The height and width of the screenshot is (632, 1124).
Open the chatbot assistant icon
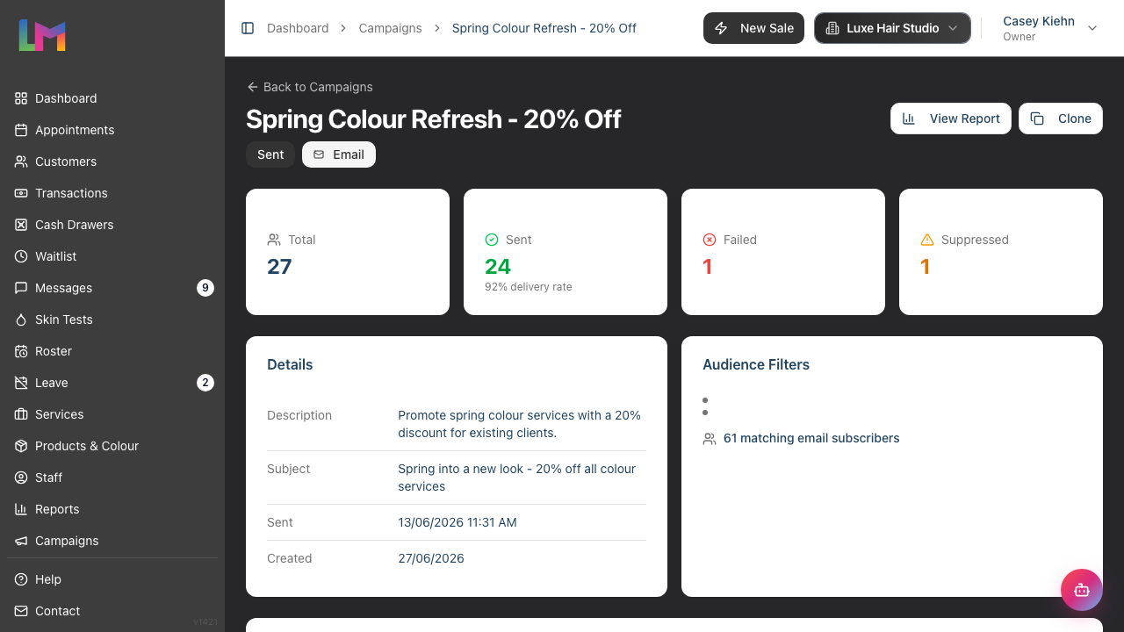(x=1082, y=590)
